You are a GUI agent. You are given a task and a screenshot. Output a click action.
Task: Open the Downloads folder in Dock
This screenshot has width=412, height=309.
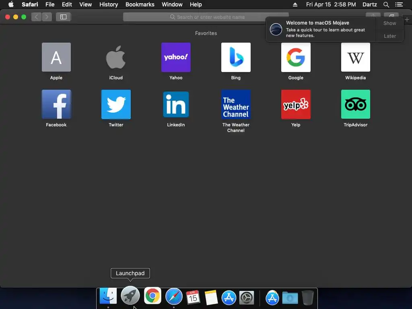(290, 298)
